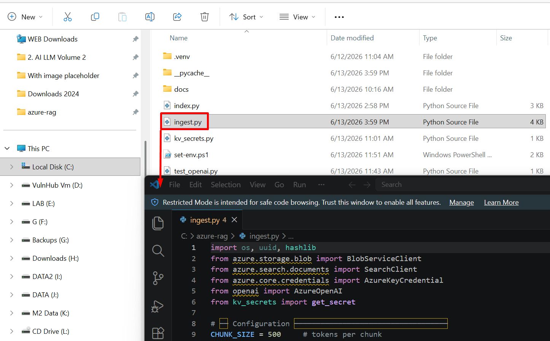This screenshot has height=341, width=550.
Task: Click VS Code back navigation arrow
Action: tap(352, 185)
